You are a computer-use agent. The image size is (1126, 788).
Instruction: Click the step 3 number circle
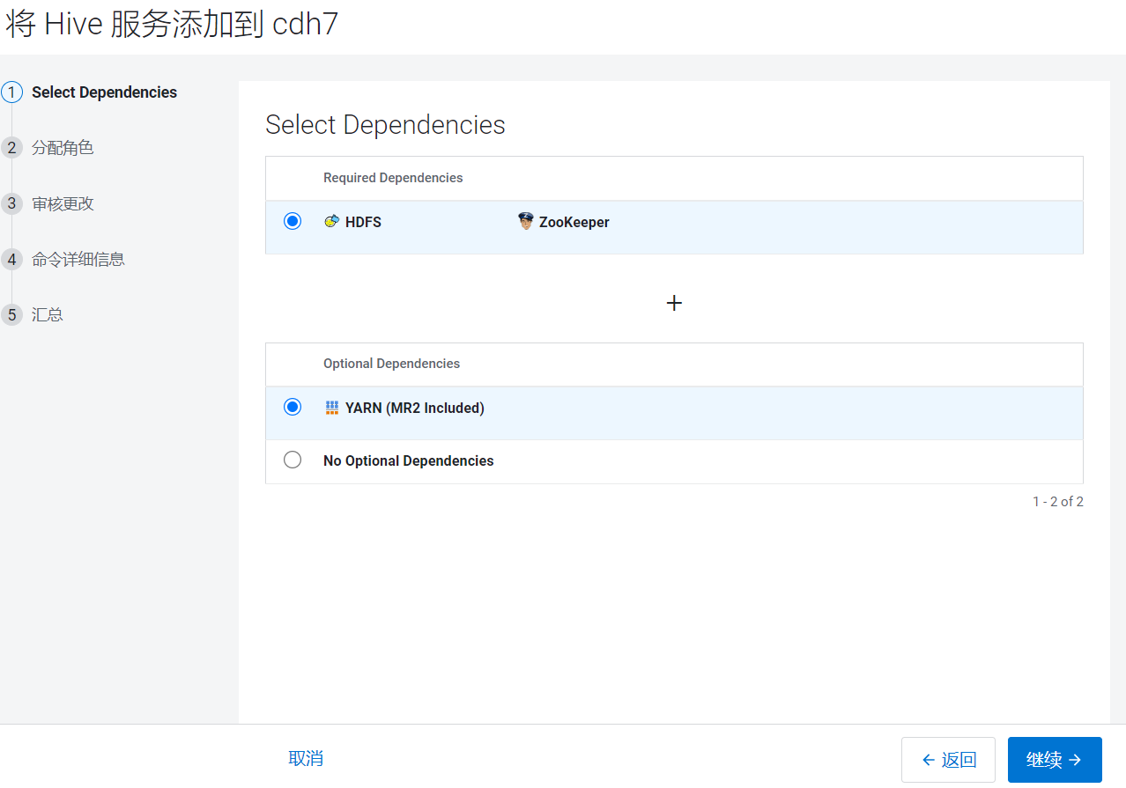click(11, 203)
